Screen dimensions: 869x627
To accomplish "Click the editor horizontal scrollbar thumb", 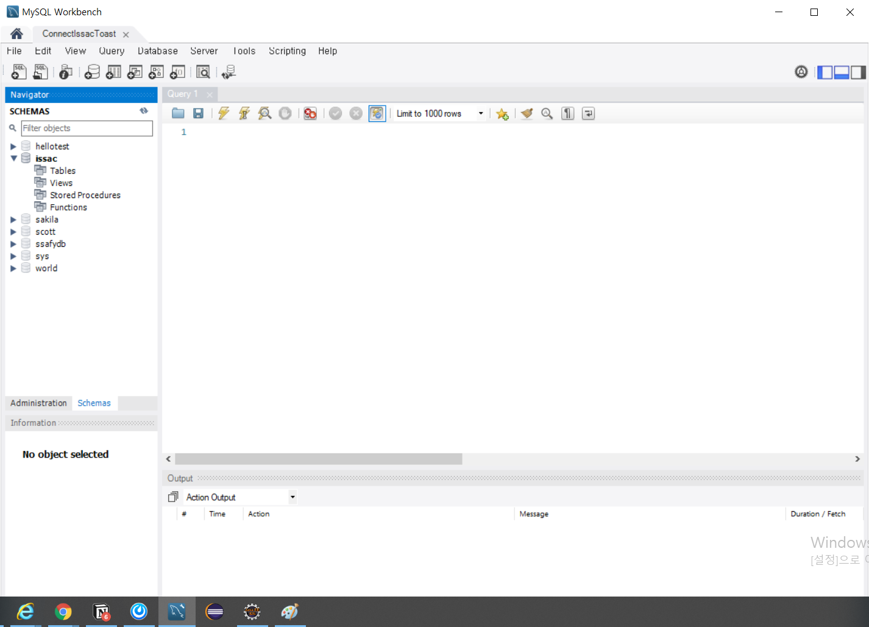I will (x=319, y=459).
